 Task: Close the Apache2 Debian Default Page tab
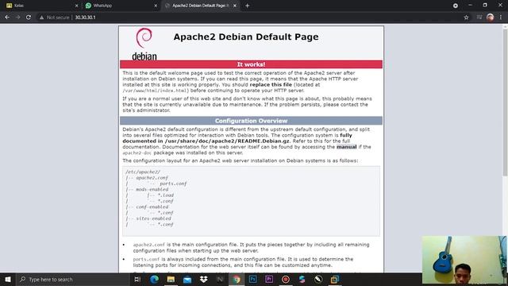coord(235,6)
